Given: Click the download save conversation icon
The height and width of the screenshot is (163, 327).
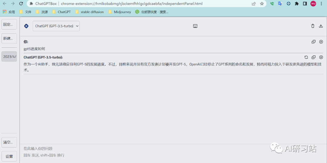Looking at the screenshot, I should click(321, 26).
